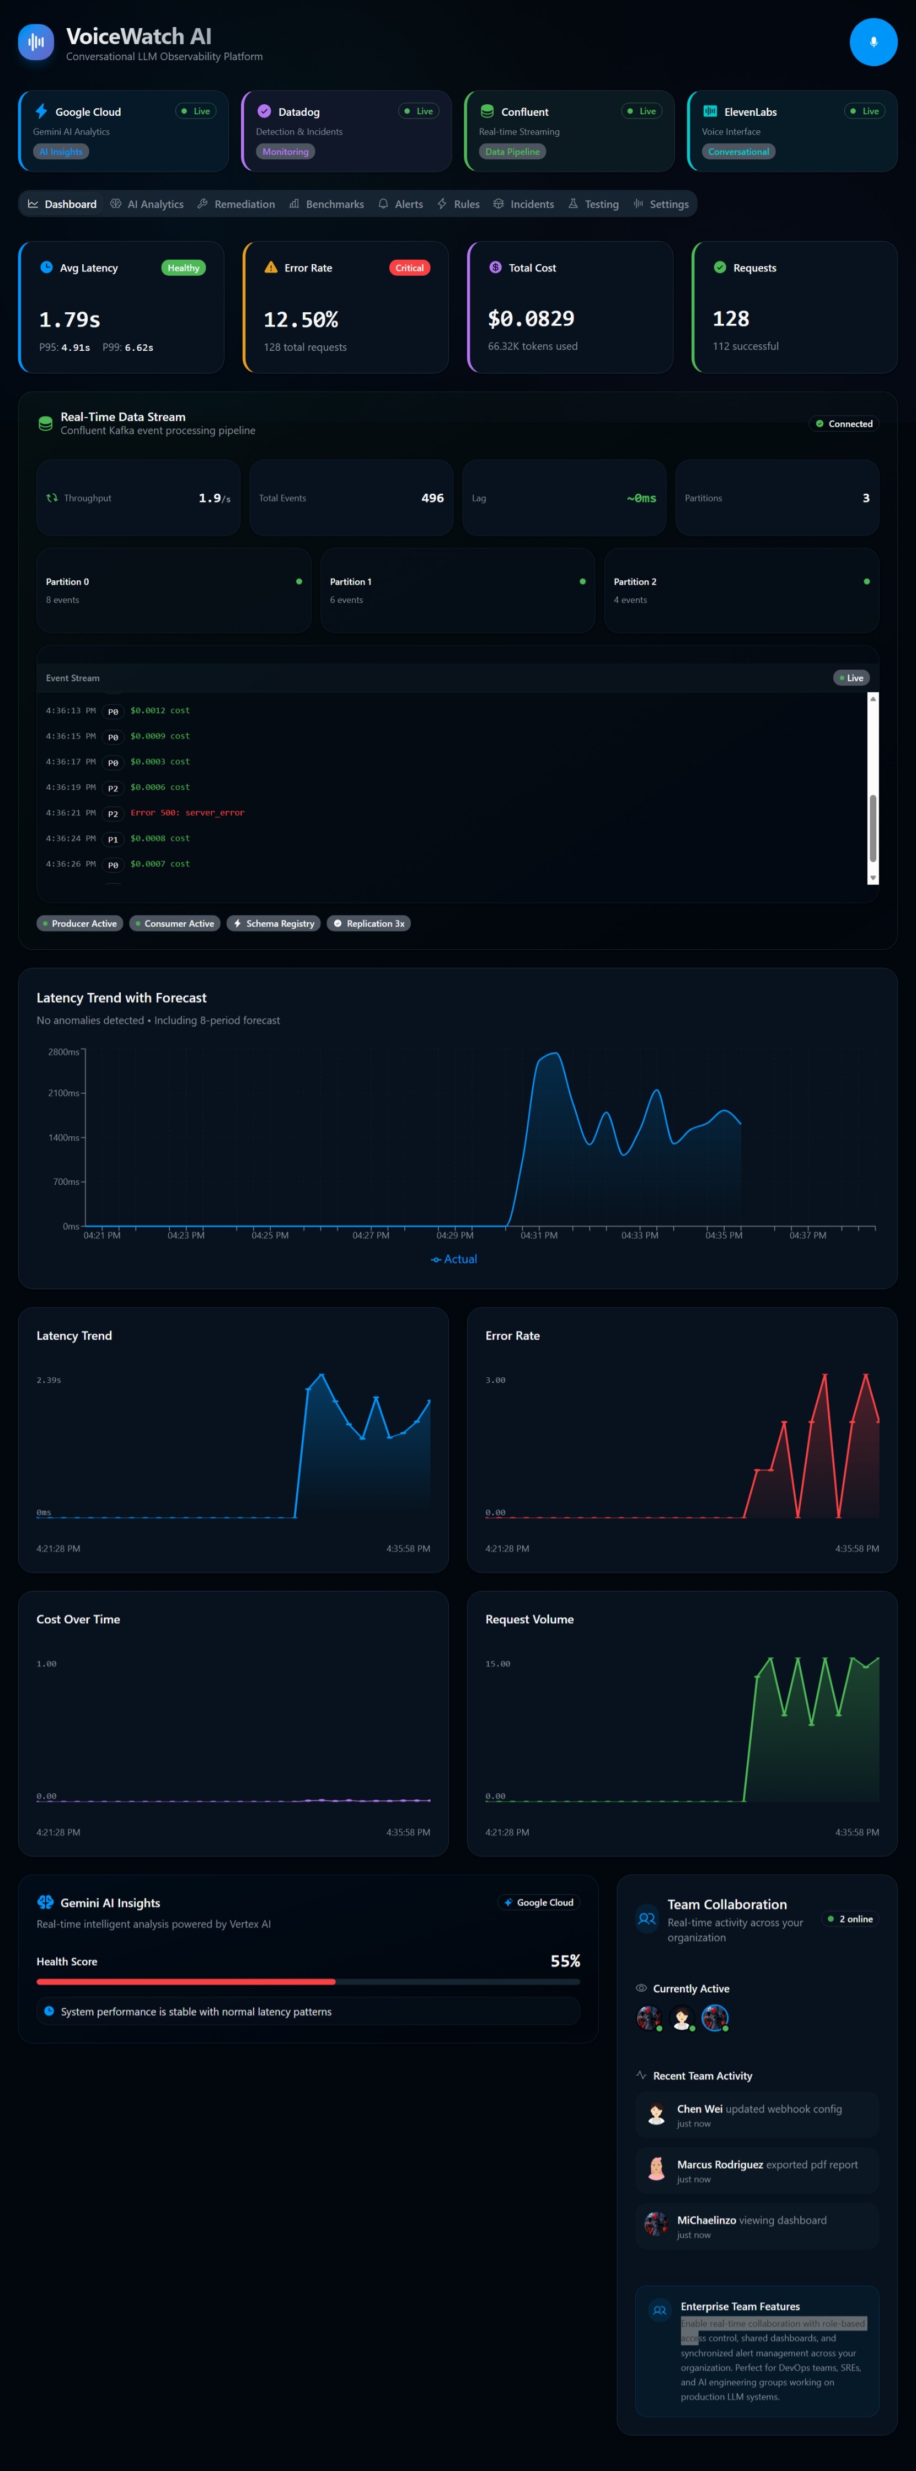This screenshot has width=916, height=2471.
Task: Click the Requests green checkmark icon
Action: click(719, 268)
